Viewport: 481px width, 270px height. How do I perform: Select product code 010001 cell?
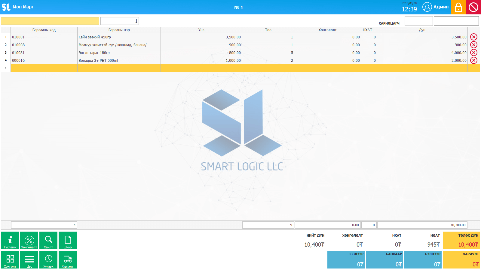44,37
